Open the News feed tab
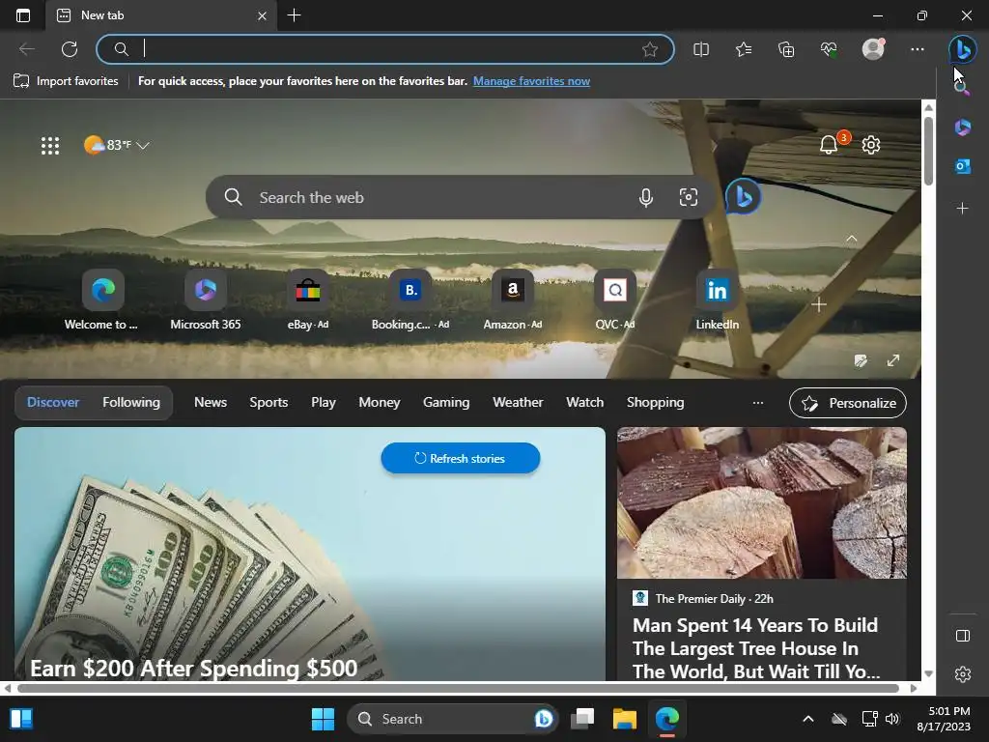 210,403
